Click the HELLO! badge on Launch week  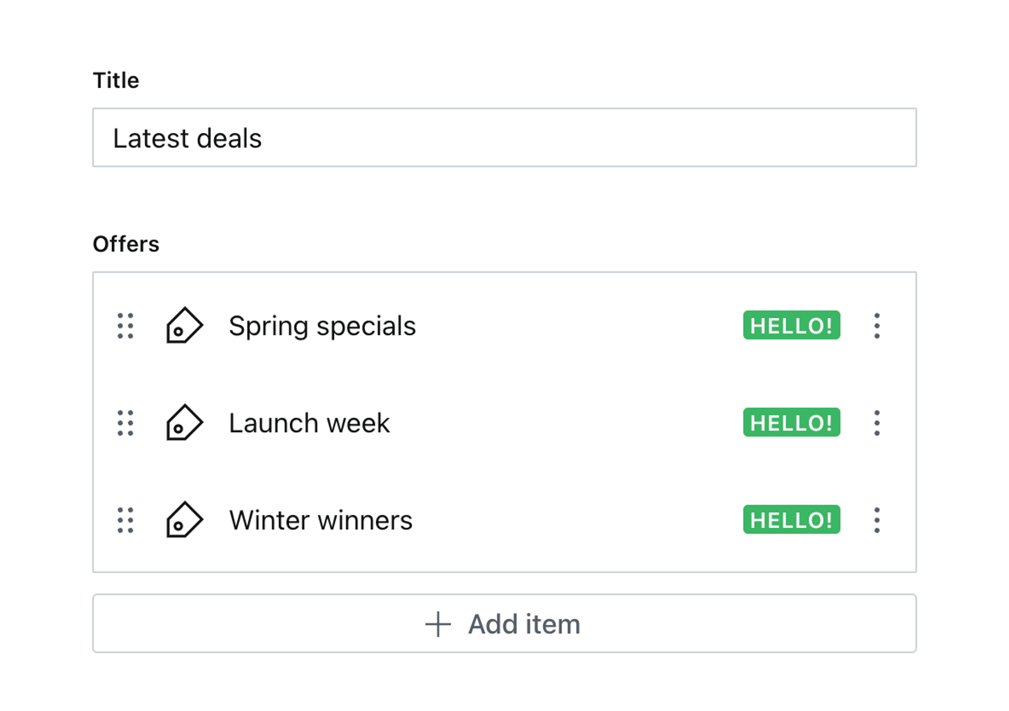tap(791, 423)
